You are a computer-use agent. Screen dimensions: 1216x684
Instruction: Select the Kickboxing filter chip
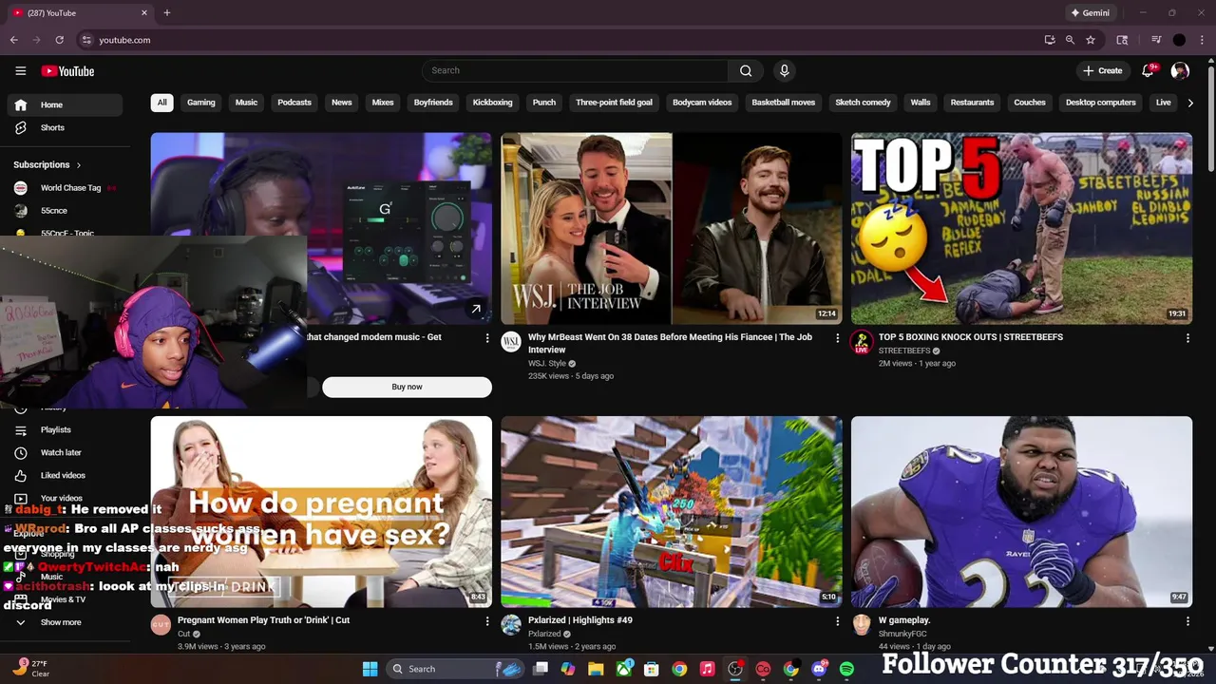click(492, 103)
